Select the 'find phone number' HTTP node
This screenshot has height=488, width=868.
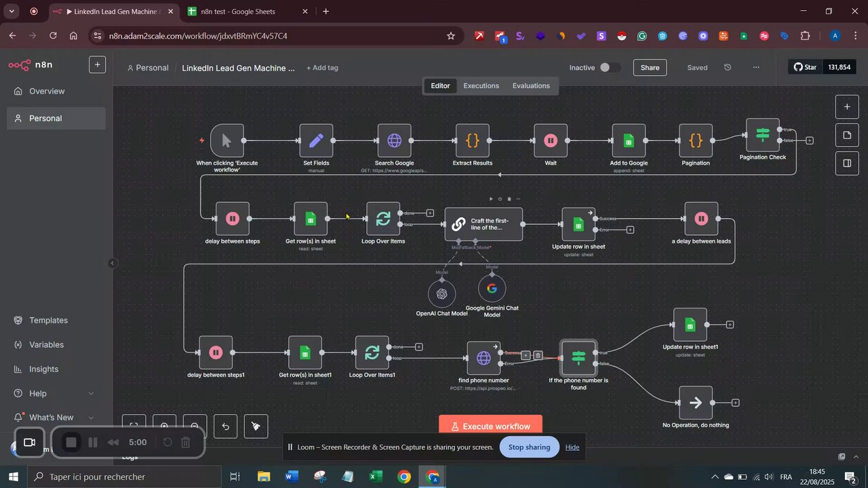[484, 358]
